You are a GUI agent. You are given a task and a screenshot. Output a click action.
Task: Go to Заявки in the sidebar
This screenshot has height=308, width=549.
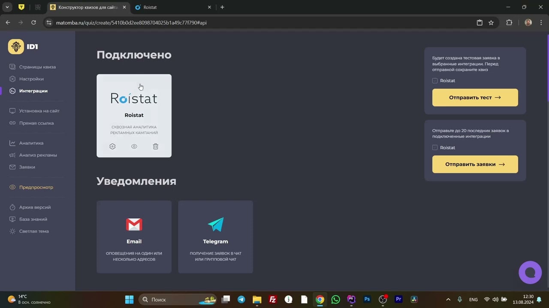coord(27,167)
